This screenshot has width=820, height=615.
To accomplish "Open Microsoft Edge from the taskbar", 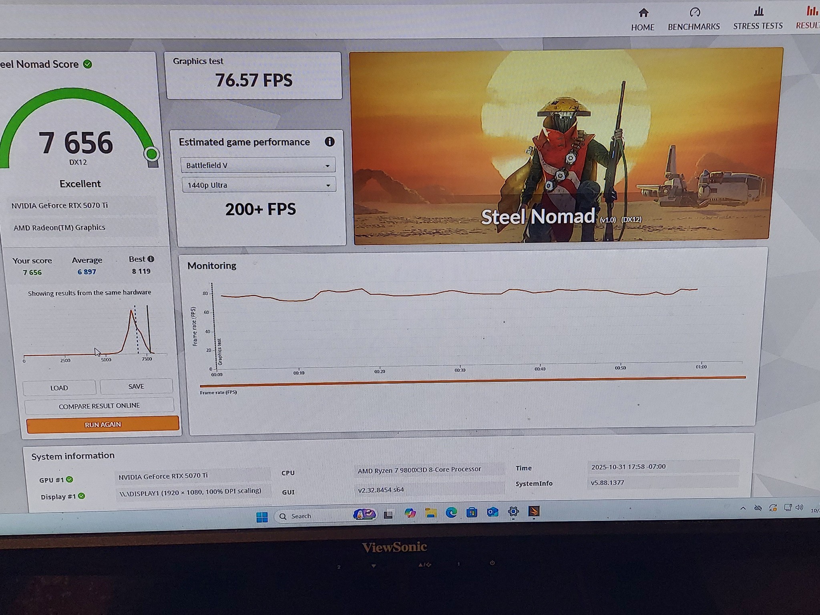I will tap(451, 513).
